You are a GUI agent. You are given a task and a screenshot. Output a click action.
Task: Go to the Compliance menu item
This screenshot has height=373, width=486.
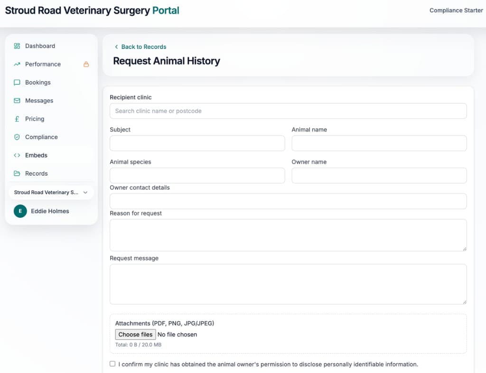click(x=41, y=137)
